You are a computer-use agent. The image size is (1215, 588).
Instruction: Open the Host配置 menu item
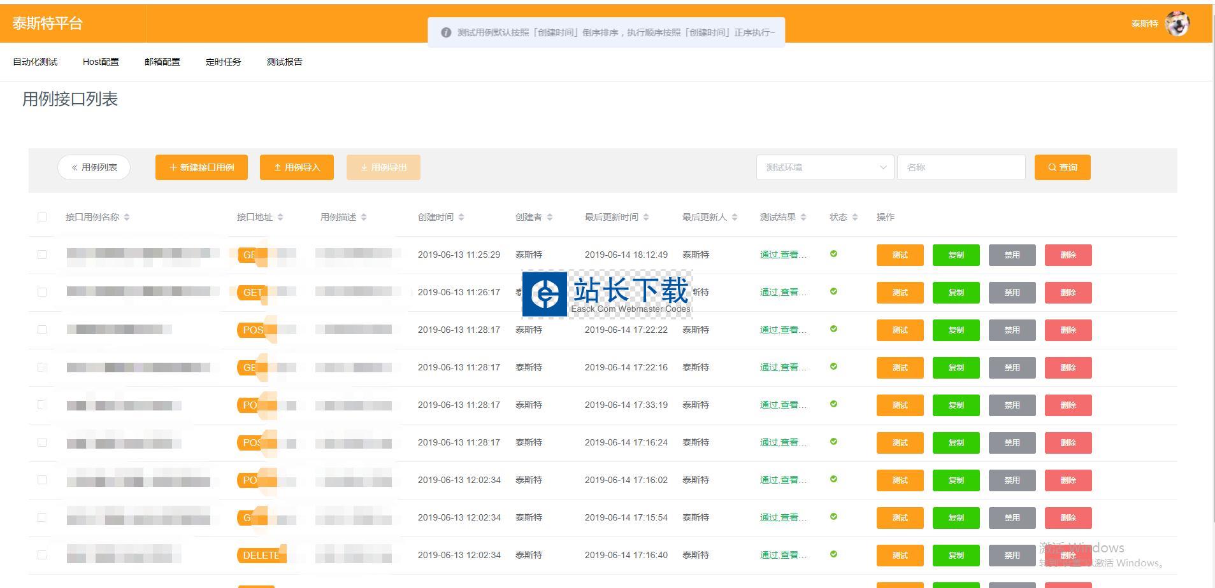[101, 62]
